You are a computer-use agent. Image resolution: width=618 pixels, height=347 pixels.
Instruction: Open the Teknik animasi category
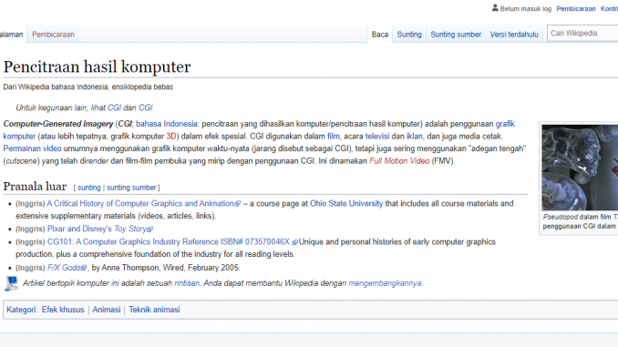click(x=154, y=310)
